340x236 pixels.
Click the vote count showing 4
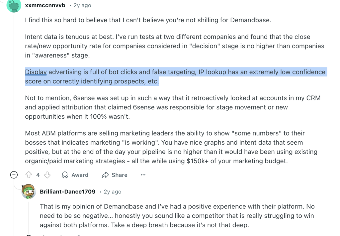point(38,175)
